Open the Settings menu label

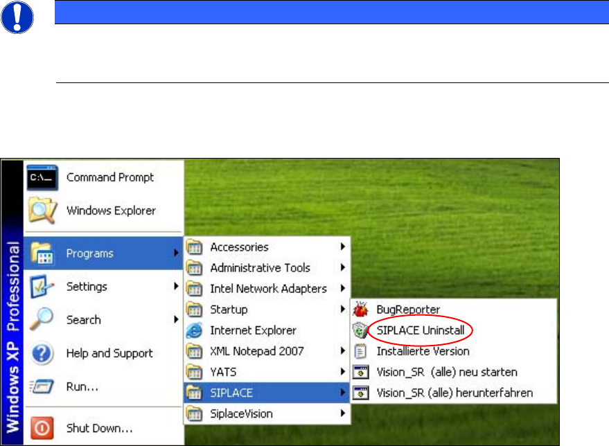coord(87,287)
